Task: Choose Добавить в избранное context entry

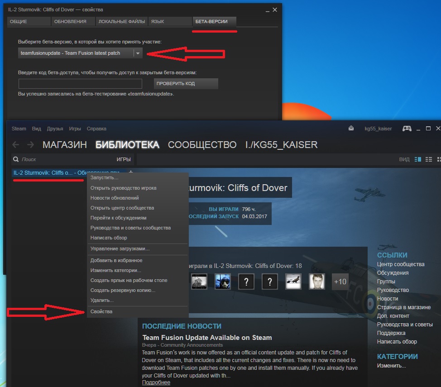Action: (x=138, y=260)
